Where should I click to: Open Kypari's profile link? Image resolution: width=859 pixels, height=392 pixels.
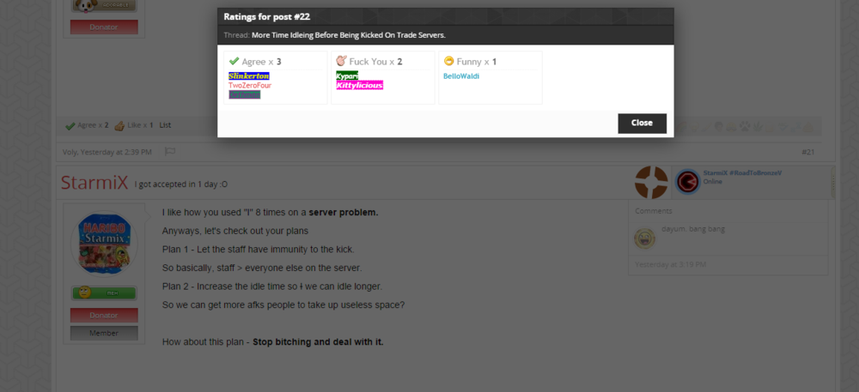click(x=347, y=76)
